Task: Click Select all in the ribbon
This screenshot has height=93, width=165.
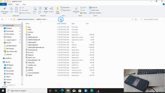Action: point(93,7)
